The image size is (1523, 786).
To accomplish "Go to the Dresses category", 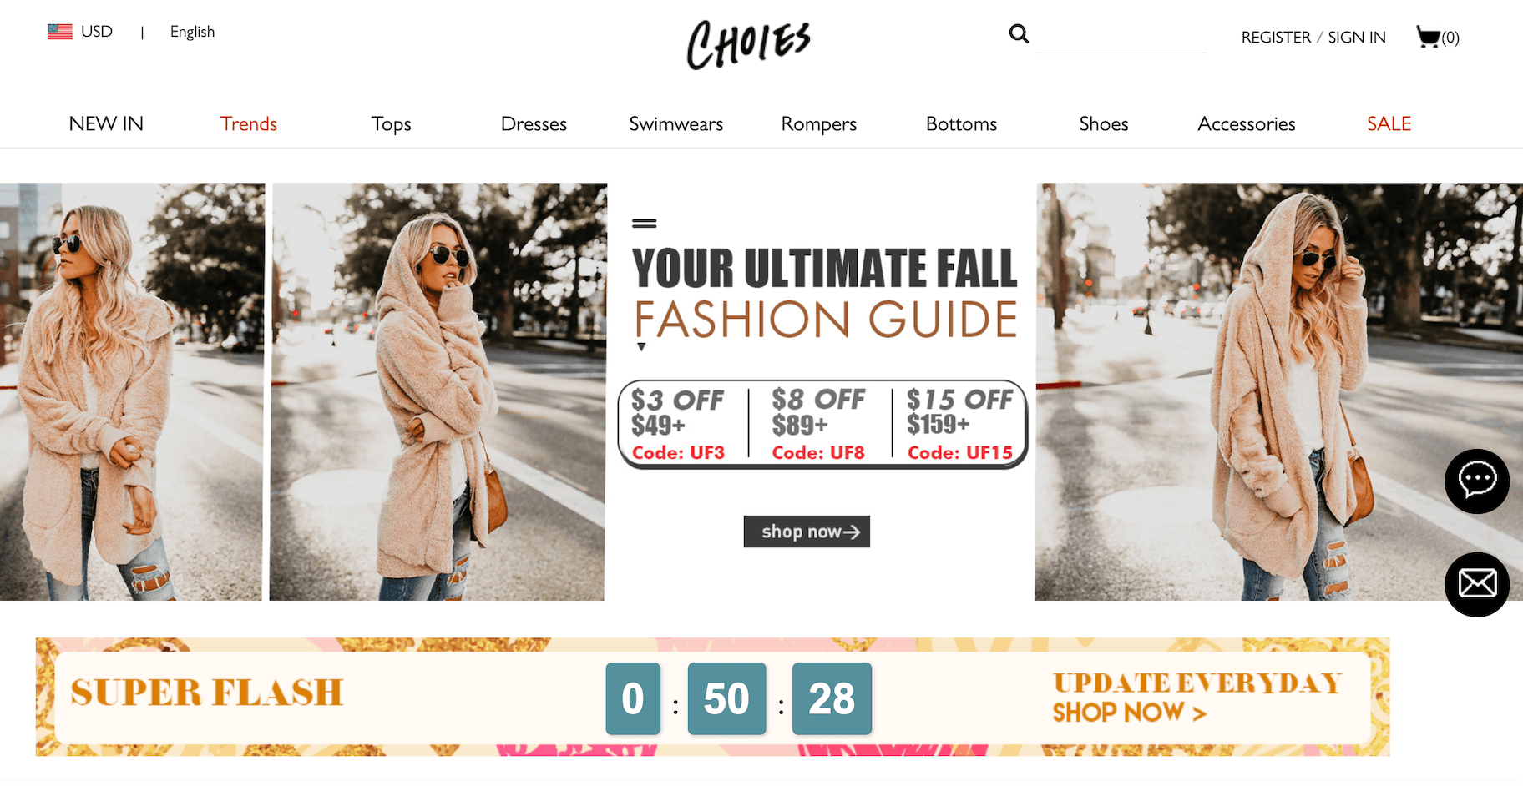I will tap(534, 123).
